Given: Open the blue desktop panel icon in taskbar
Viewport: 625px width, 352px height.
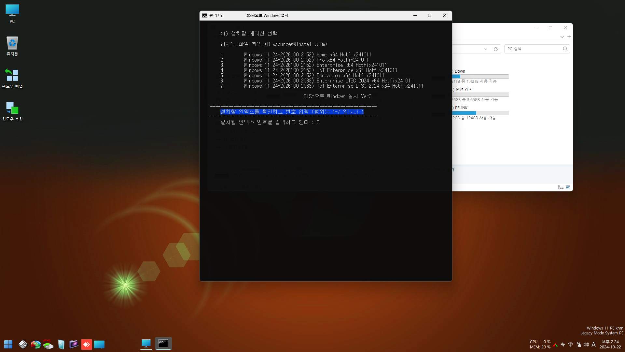Looking at the screenshot, I should (x=99, y=344).
